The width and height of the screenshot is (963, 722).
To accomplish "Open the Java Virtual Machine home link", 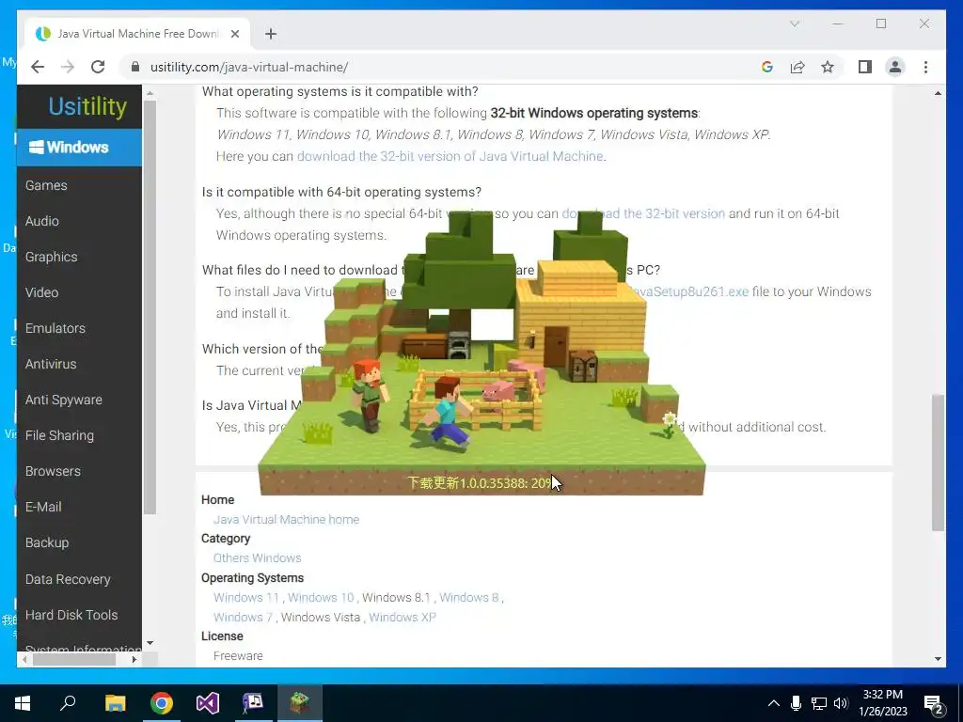I will point(286,519).
